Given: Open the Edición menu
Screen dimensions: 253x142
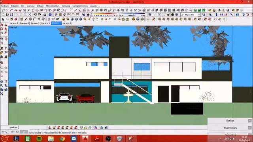Looking at the screenshot, I should click(x=15, y=6).
